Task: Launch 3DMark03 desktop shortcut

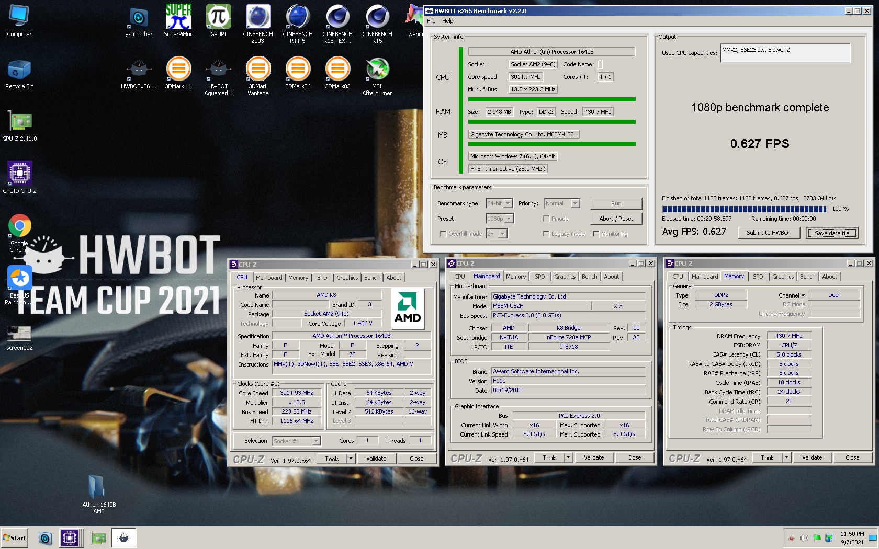Action: coord(337,74)
